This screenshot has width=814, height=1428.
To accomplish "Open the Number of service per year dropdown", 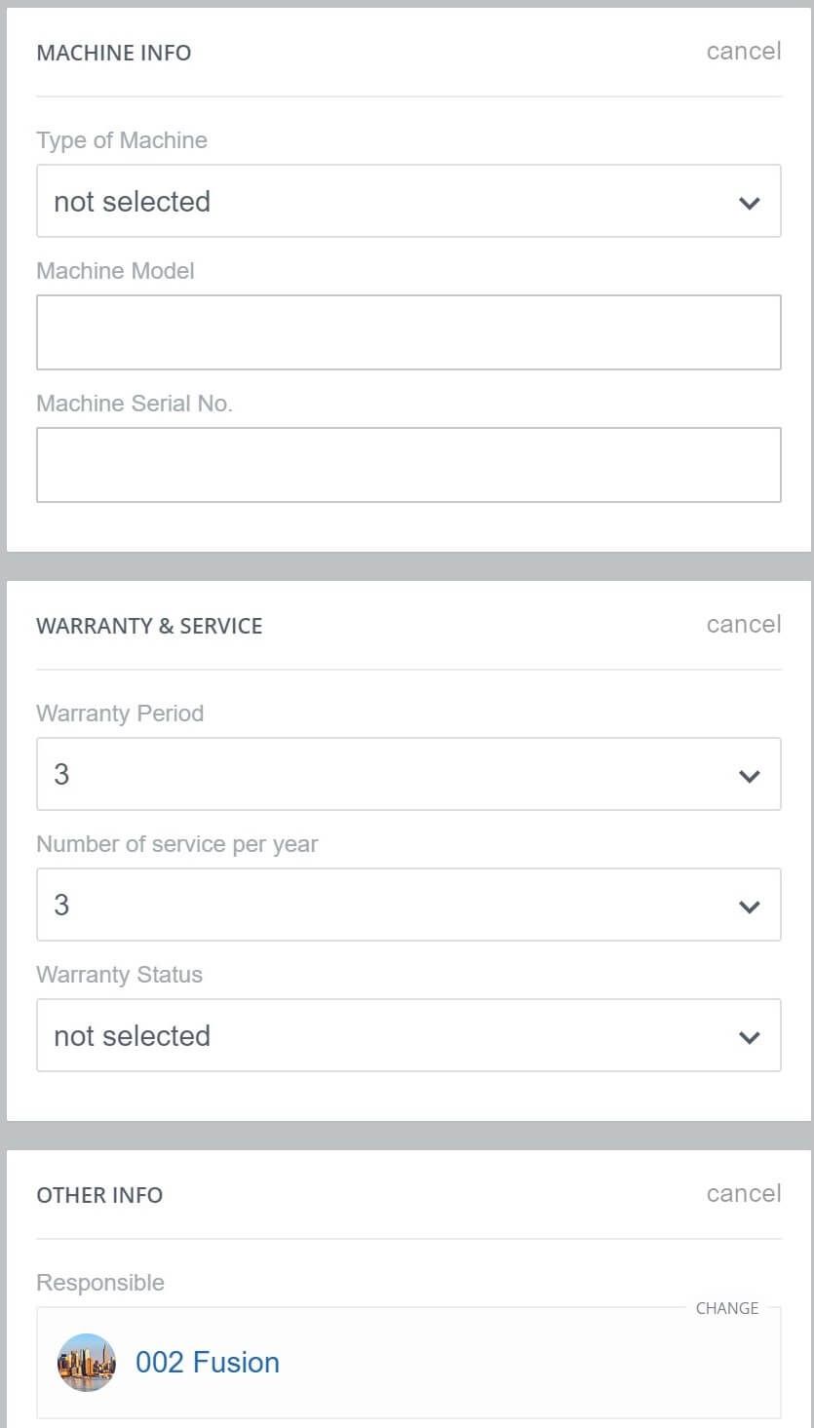I will 408,905.
